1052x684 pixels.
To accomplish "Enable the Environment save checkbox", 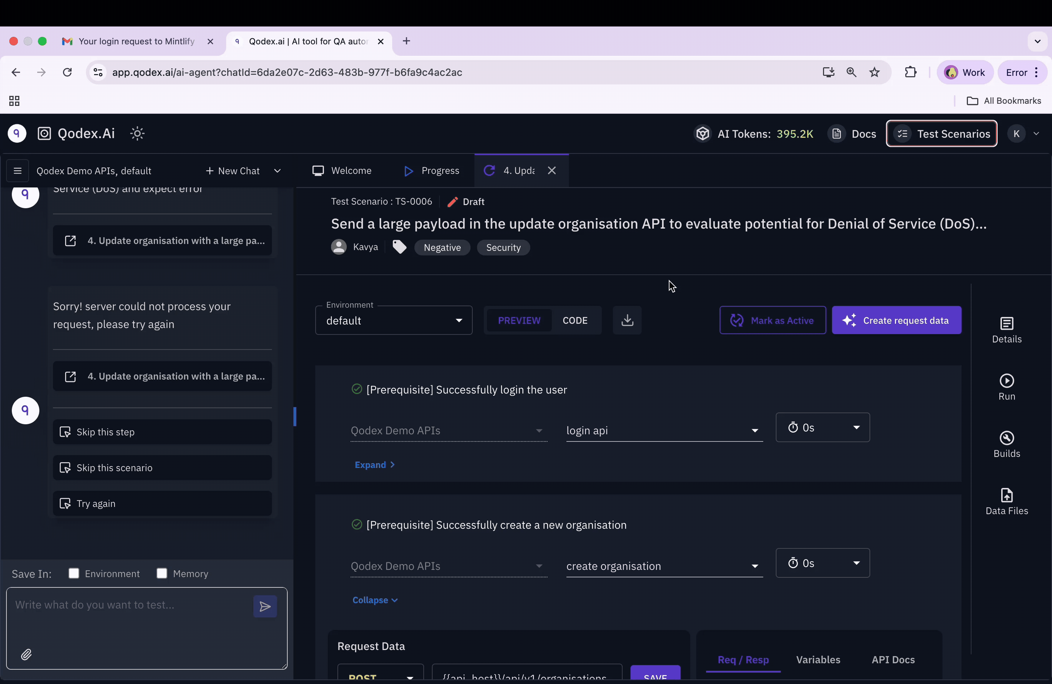I will click(x=74, y=573).
